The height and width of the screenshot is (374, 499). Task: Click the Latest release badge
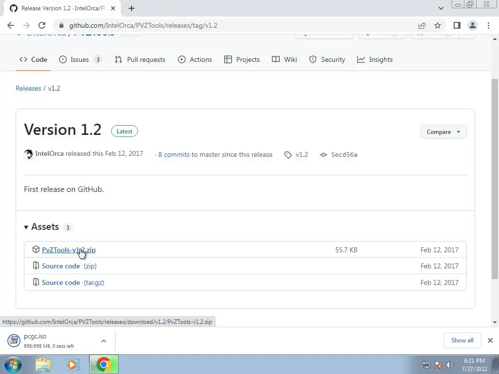[x=124, y=131]
